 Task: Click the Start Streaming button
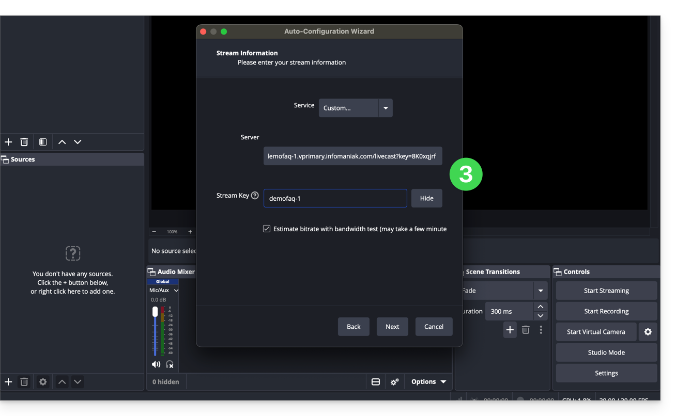[606, 291]
